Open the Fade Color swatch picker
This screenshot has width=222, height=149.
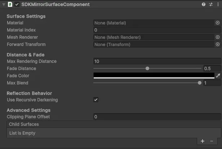coord(154,76)
